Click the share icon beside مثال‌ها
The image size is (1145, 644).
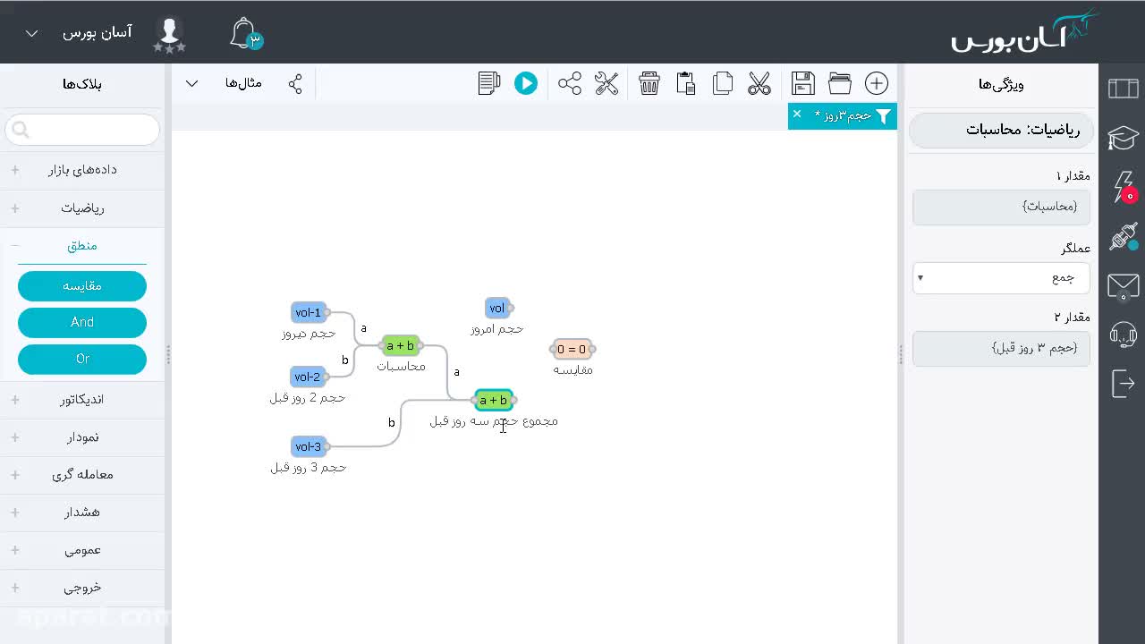295,83
